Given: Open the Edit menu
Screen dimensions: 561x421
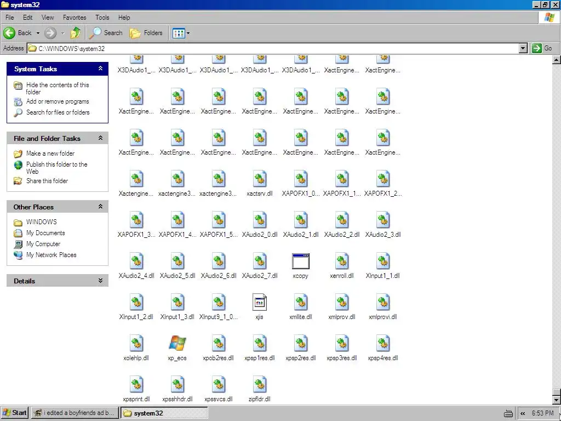Looking at the screenshot, I should tap(27, 17).
